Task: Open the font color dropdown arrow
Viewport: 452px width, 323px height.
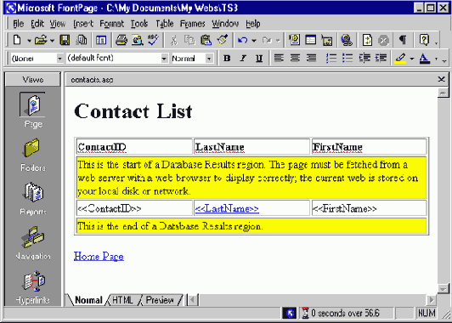Action: [x=436, y=59]
